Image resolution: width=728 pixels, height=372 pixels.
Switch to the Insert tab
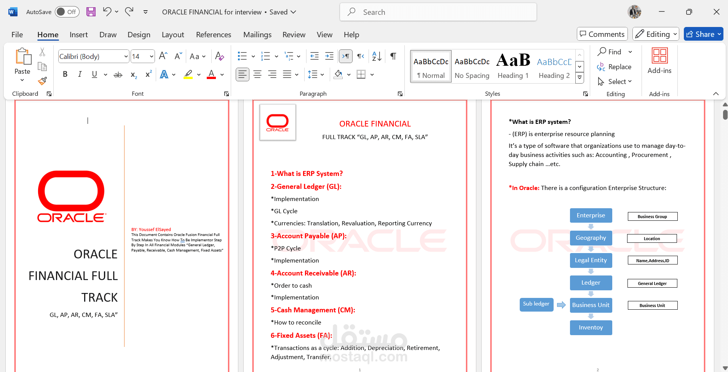pyautogui.click(x=78, y=35)
